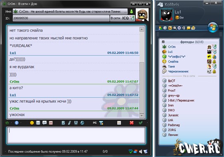
Task: Select contact CrOm in friends list
Action: click(189, 47)
